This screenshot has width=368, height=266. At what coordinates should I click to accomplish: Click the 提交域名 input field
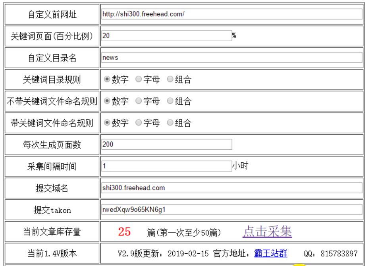coord(232,188)
